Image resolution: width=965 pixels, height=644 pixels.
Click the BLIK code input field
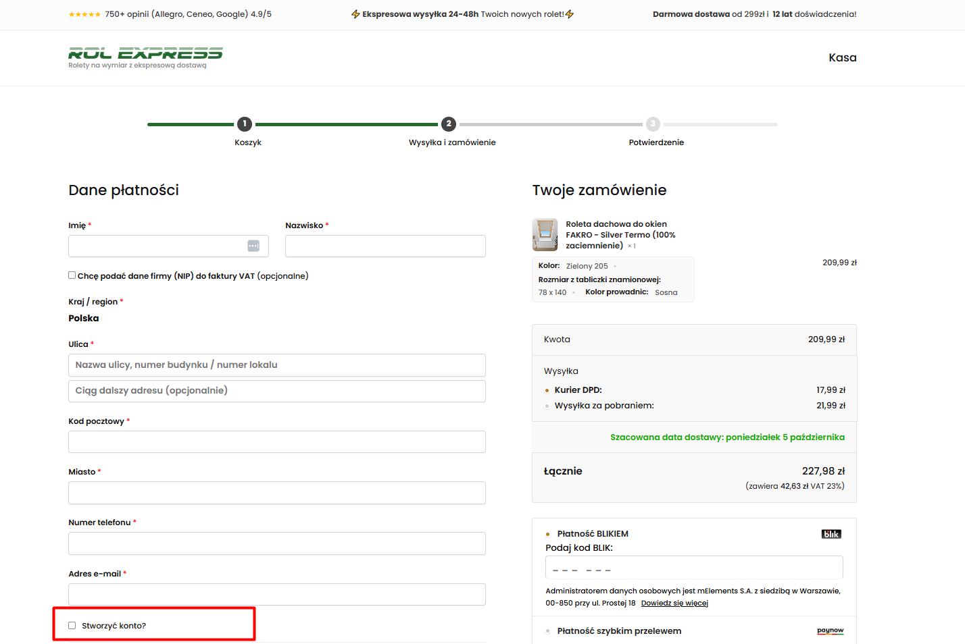tap(694, 567)
